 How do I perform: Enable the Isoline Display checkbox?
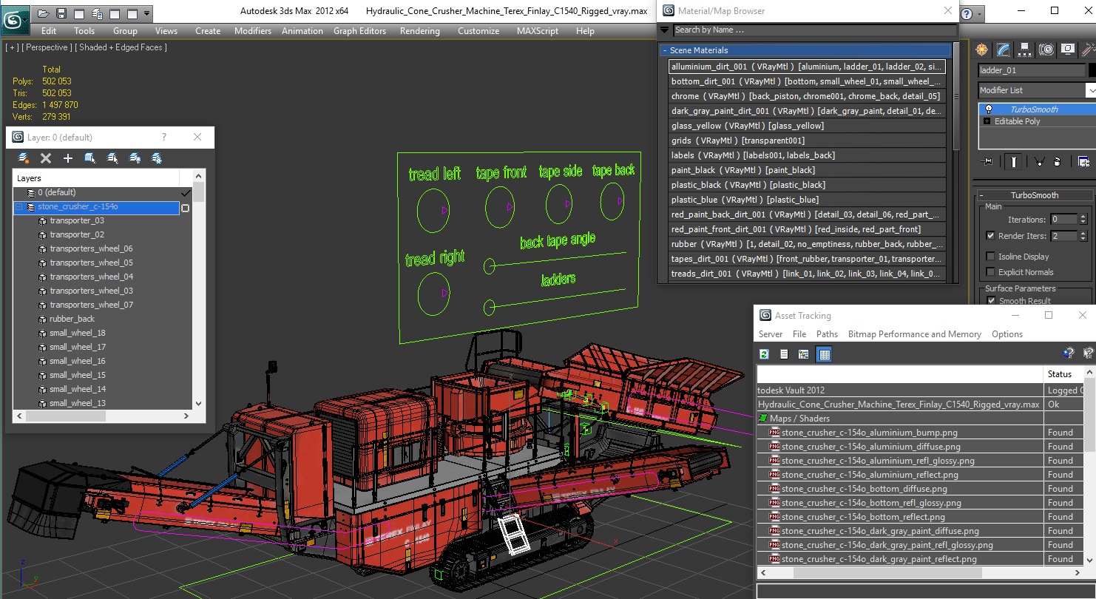[x=990, y=257]
